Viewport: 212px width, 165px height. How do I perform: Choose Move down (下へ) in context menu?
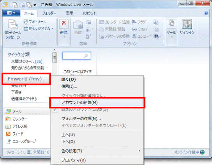[97, 142]
